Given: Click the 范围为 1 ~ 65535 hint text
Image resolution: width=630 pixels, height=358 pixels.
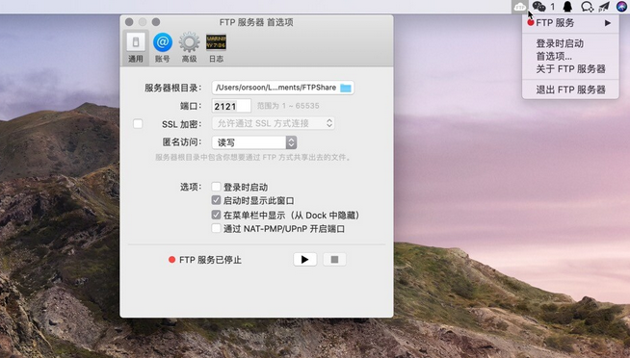Looking at the screenshot, I should click(x=288, y=106).
